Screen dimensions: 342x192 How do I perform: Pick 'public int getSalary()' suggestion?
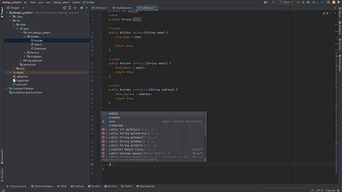tap(153, 130)
